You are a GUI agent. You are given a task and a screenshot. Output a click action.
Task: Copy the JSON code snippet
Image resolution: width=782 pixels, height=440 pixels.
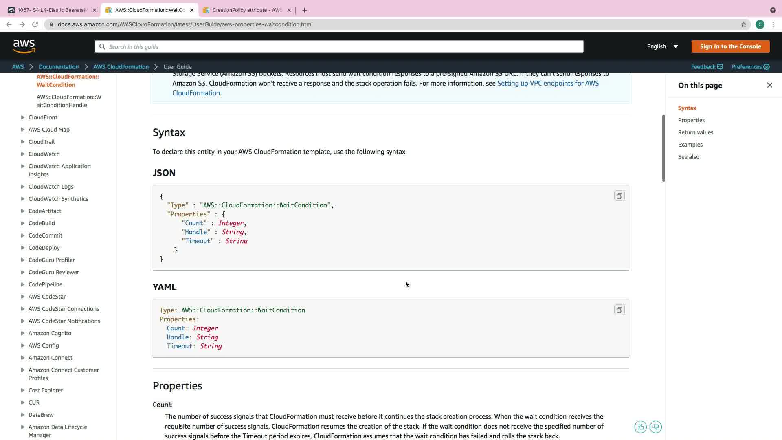(x=619, y=196)
